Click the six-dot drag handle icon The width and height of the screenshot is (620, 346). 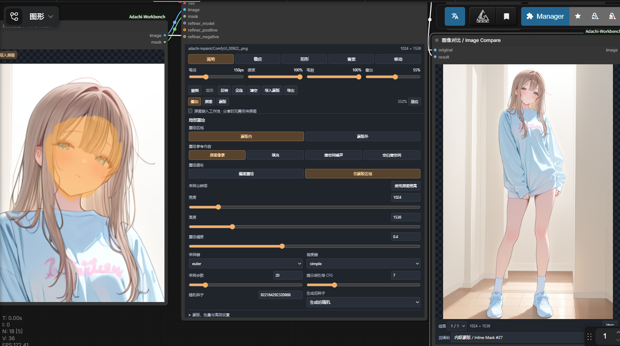tap(589, 336)
